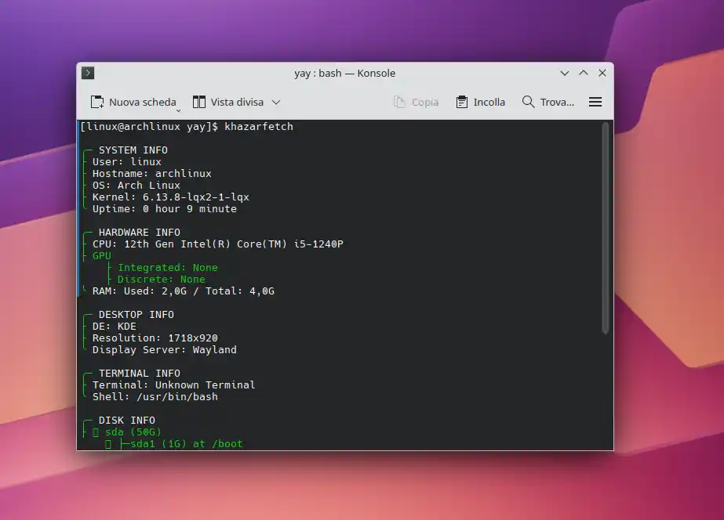Click the window title 'yay : bash — Konsole'
This screenshot has width=724, height=520.
[345, 73]
